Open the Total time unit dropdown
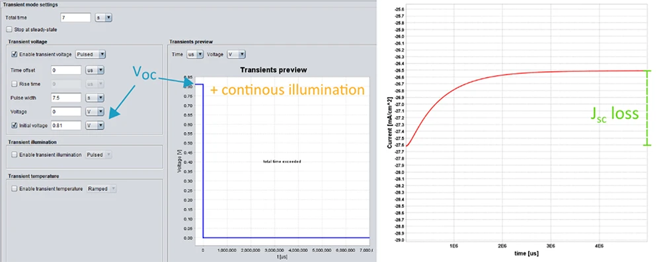 point(103,18)
